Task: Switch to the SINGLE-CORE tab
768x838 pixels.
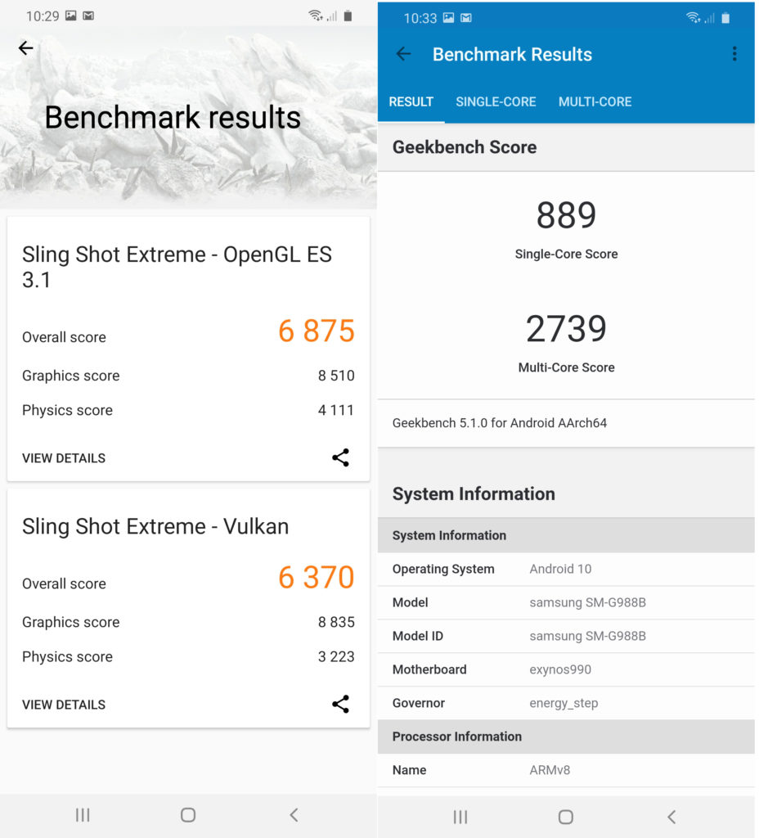Action: pyautogui.click(x=496, y=101)
